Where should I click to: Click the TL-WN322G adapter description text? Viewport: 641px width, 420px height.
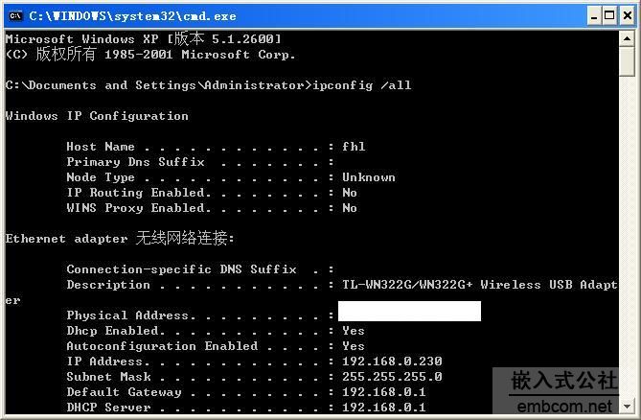(x=480, y=284)
